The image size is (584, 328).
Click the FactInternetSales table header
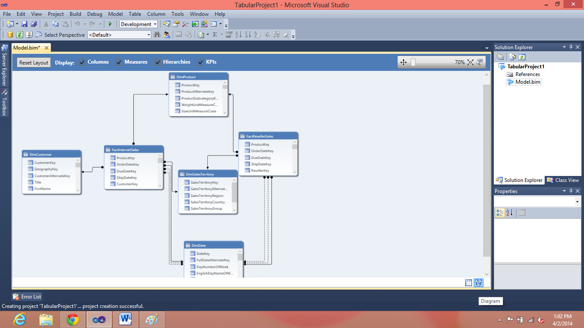[x=134, y=150]
